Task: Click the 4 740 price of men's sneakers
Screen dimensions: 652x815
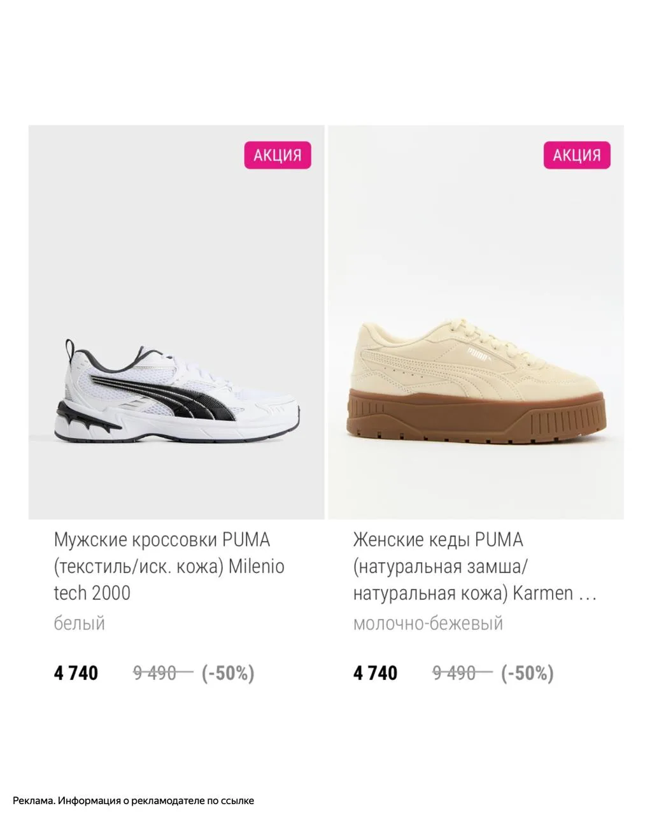Action: click(x=76, y=673)
